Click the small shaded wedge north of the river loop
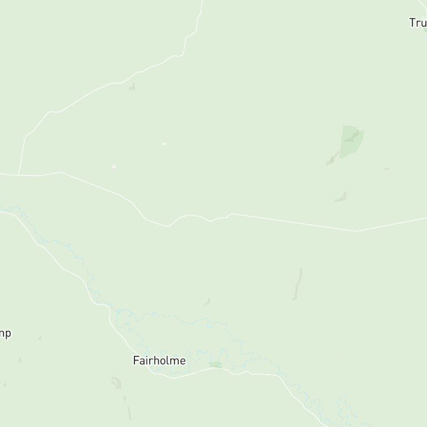The width and height of the screenshot is (427, 427). [207, 302]
